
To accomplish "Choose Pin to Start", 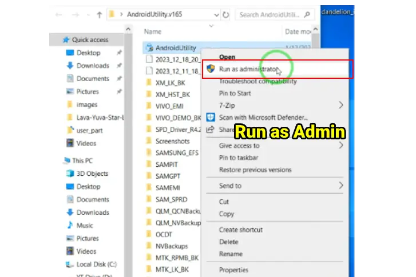I will 235,93.
